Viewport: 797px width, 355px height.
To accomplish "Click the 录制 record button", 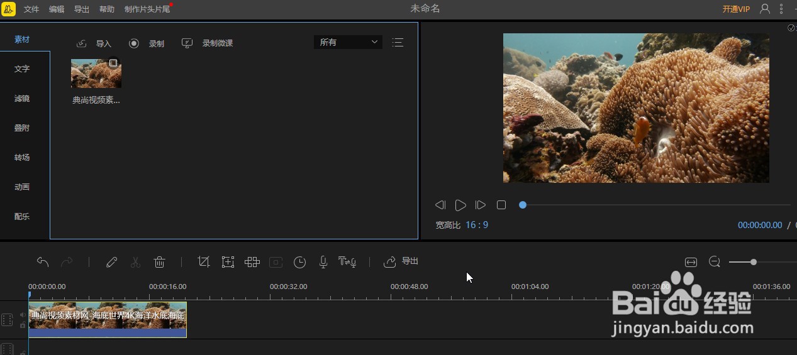I will point(147,43).
